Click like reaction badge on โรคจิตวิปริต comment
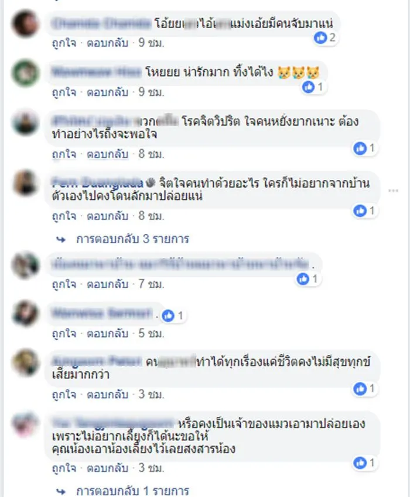410x497 pixels. pyautogui.click(x=365, y=148)
